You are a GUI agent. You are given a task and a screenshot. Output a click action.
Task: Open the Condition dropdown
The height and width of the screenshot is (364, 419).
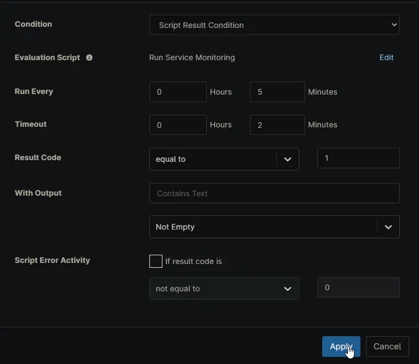click(274, 25)
